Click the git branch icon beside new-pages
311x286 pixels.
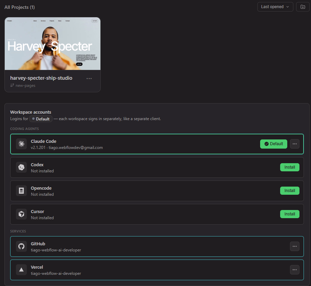12,85
